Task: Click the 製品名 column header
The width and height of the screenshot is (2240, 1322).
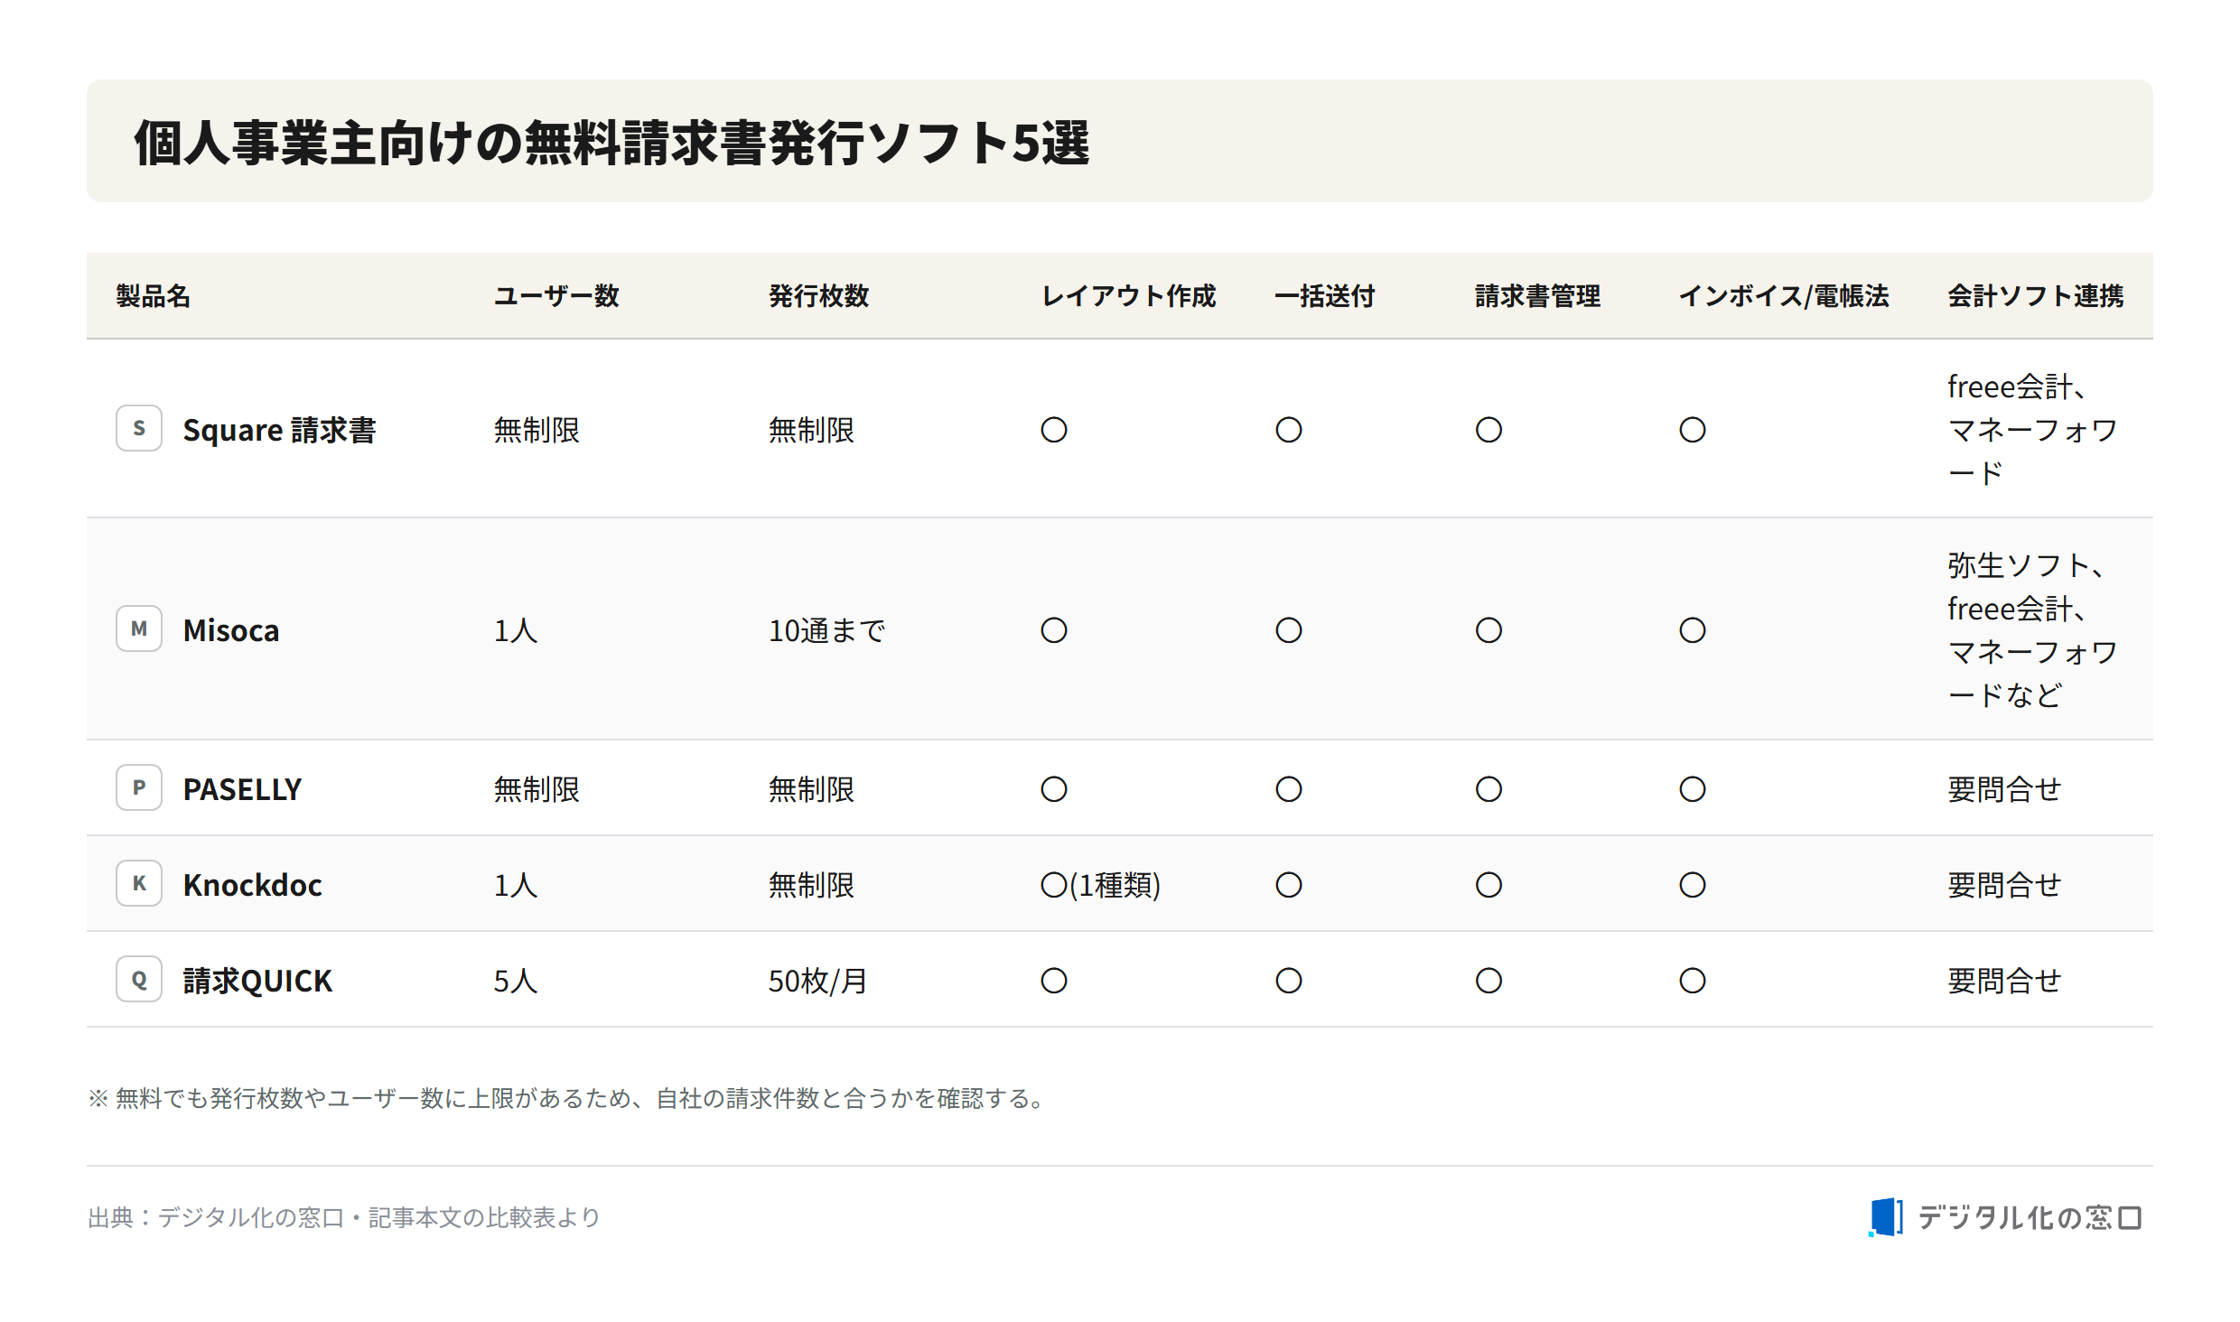Action: tap(154, 296)
